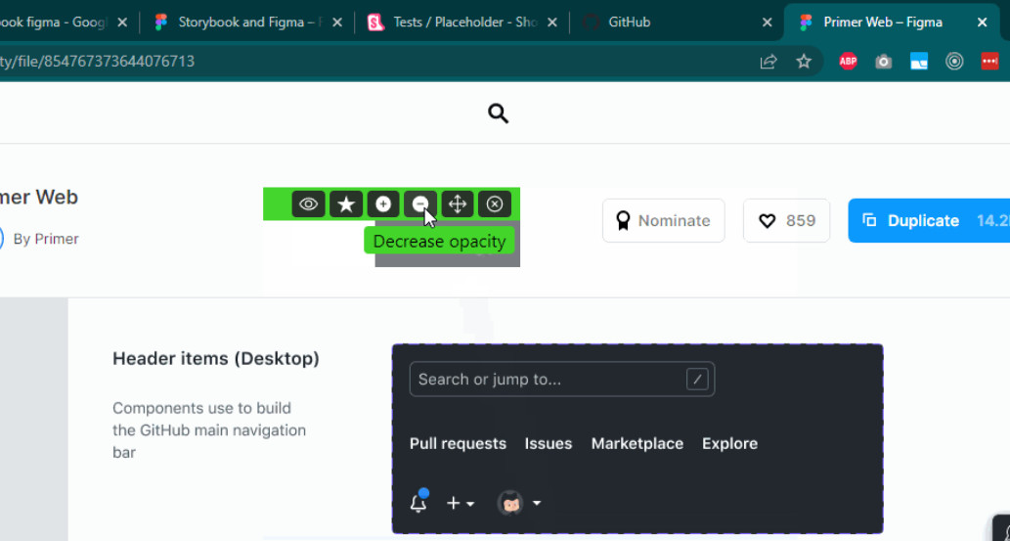Click the Header items (Desktop) heading

tap(216, 358)
